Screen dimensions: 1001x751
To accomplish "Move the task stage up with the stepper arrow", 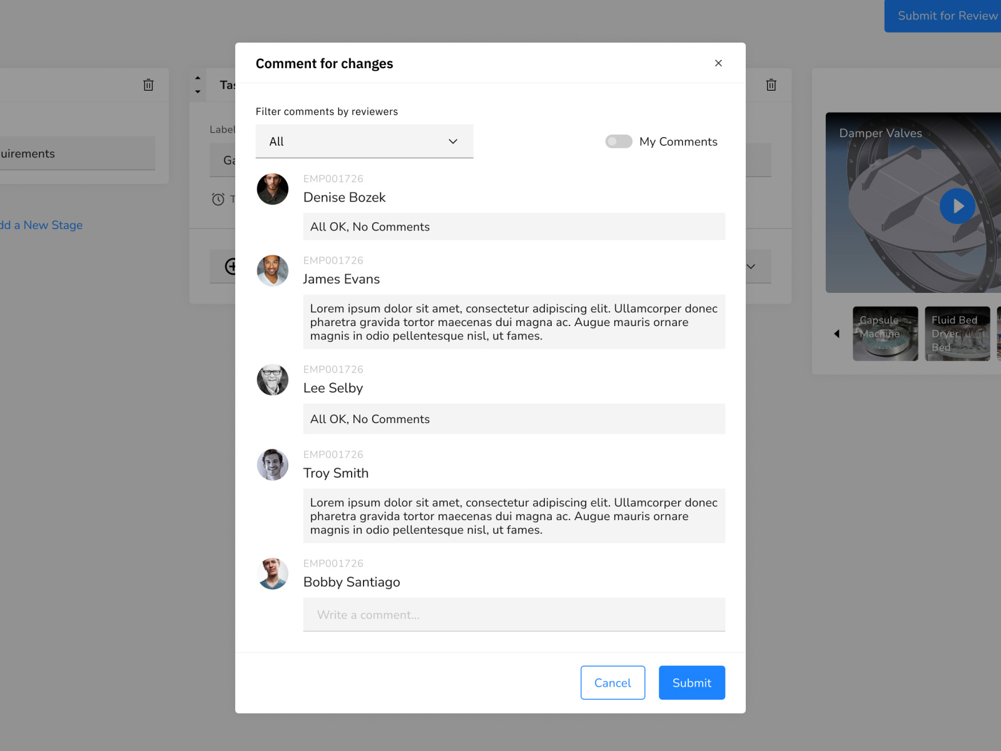I will point(197,78).
